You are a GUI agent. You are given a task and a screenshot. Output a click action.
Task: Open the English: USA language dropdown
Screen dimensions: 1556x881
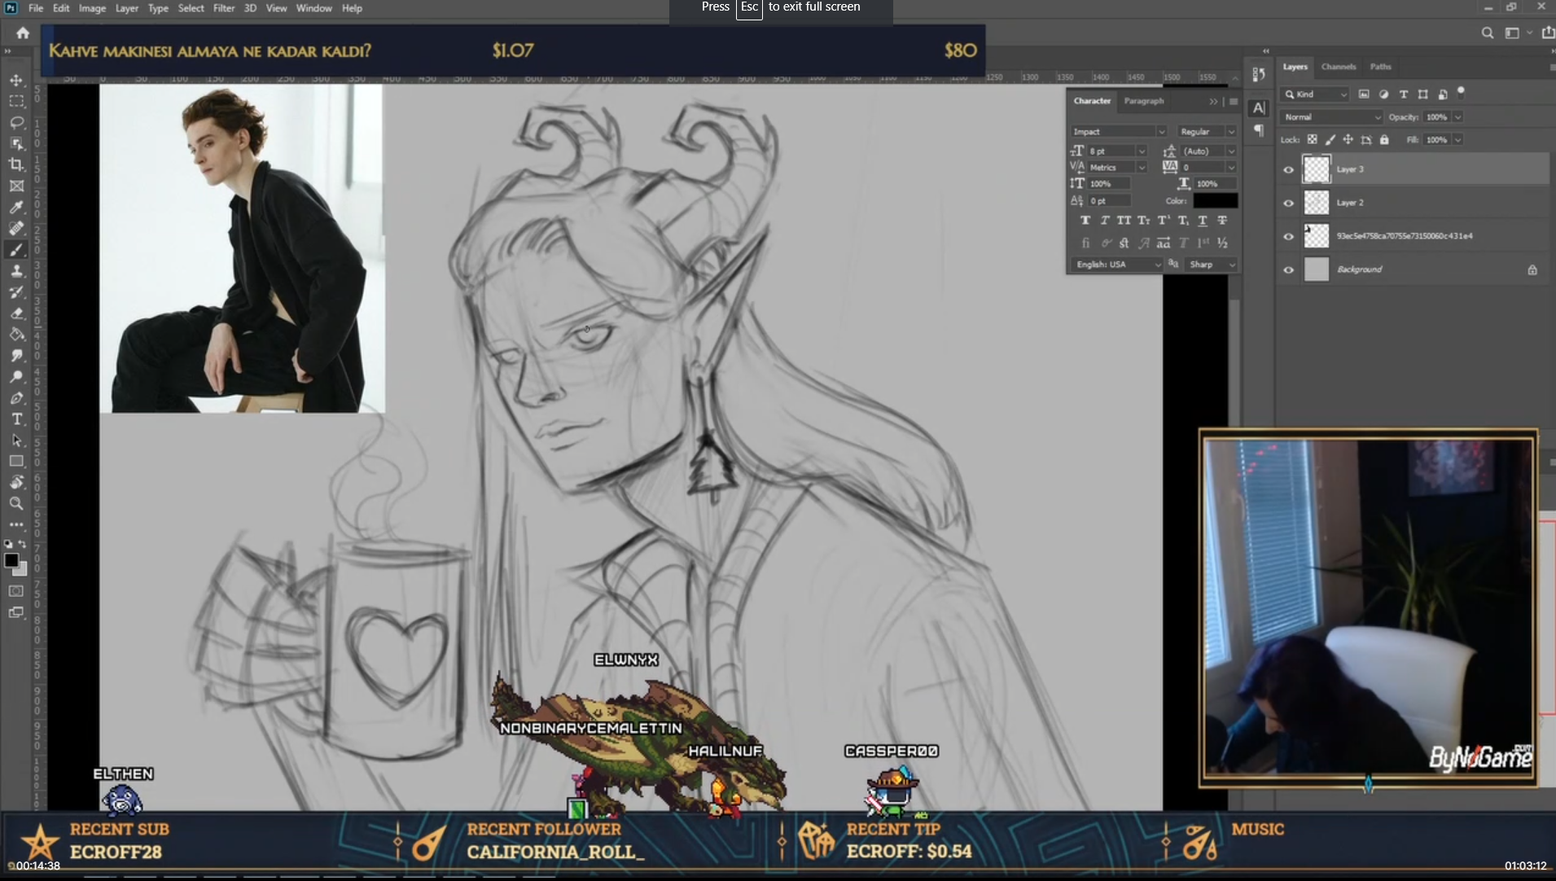1117,265
